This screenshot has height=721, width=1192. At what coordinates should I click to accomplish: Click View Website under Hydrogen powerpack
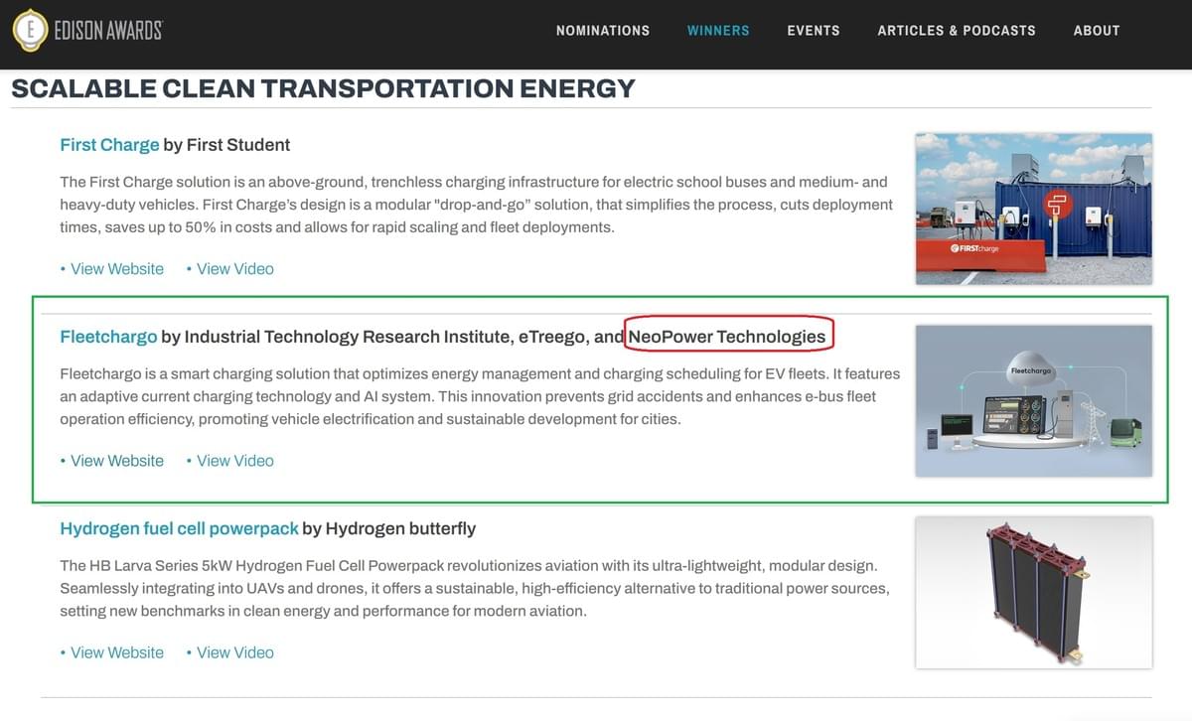pyautogui.click(x=116, y=652)
